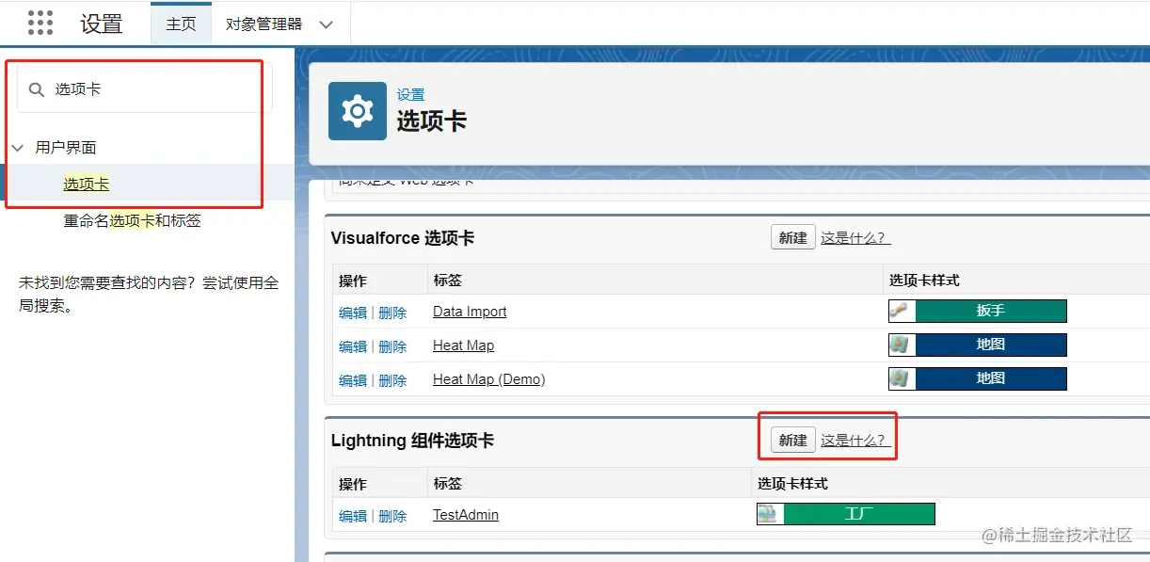Click 新建 for Visualforce 选项卡
The image size is (1150, 562).
click(792, 237)
